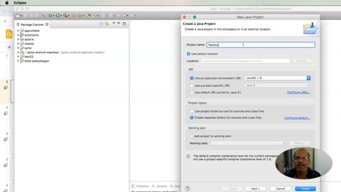Viewport: 341px width, 192px height.
Task: Click the Debug toolbar icon
Action: coord(50,15)
